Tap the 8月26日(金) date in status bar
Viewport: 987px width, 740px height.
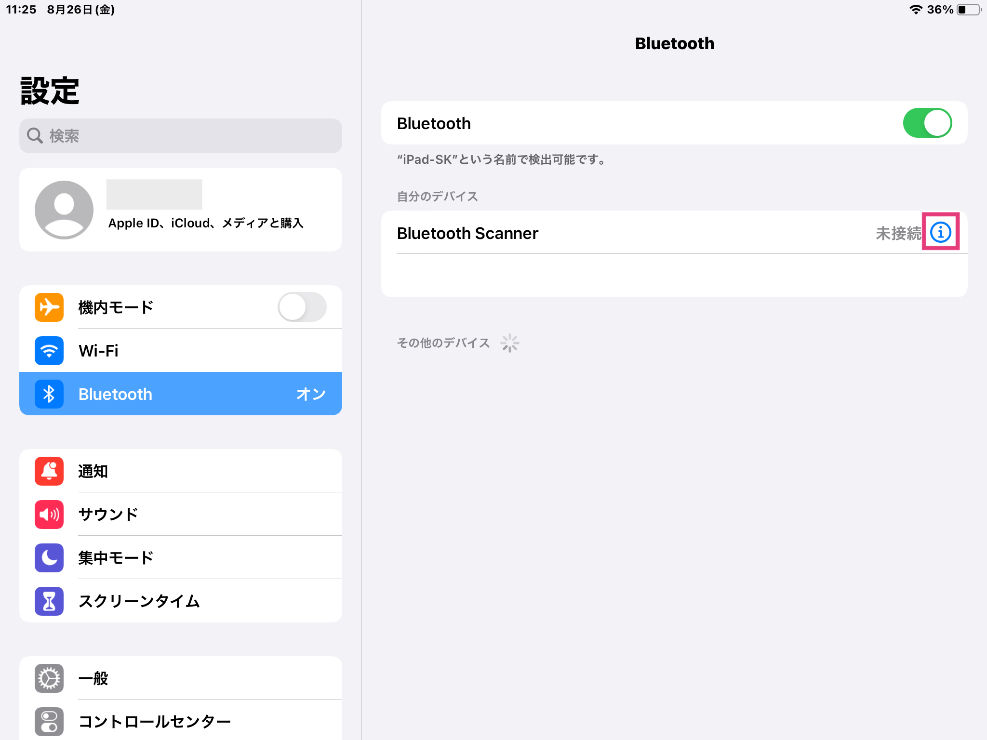coord(81,10)
